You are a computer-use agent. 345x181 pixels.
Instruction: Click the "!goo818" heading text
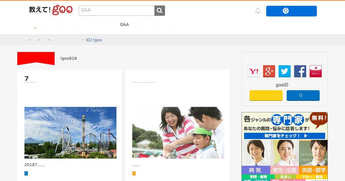click(x=68, y=58)
